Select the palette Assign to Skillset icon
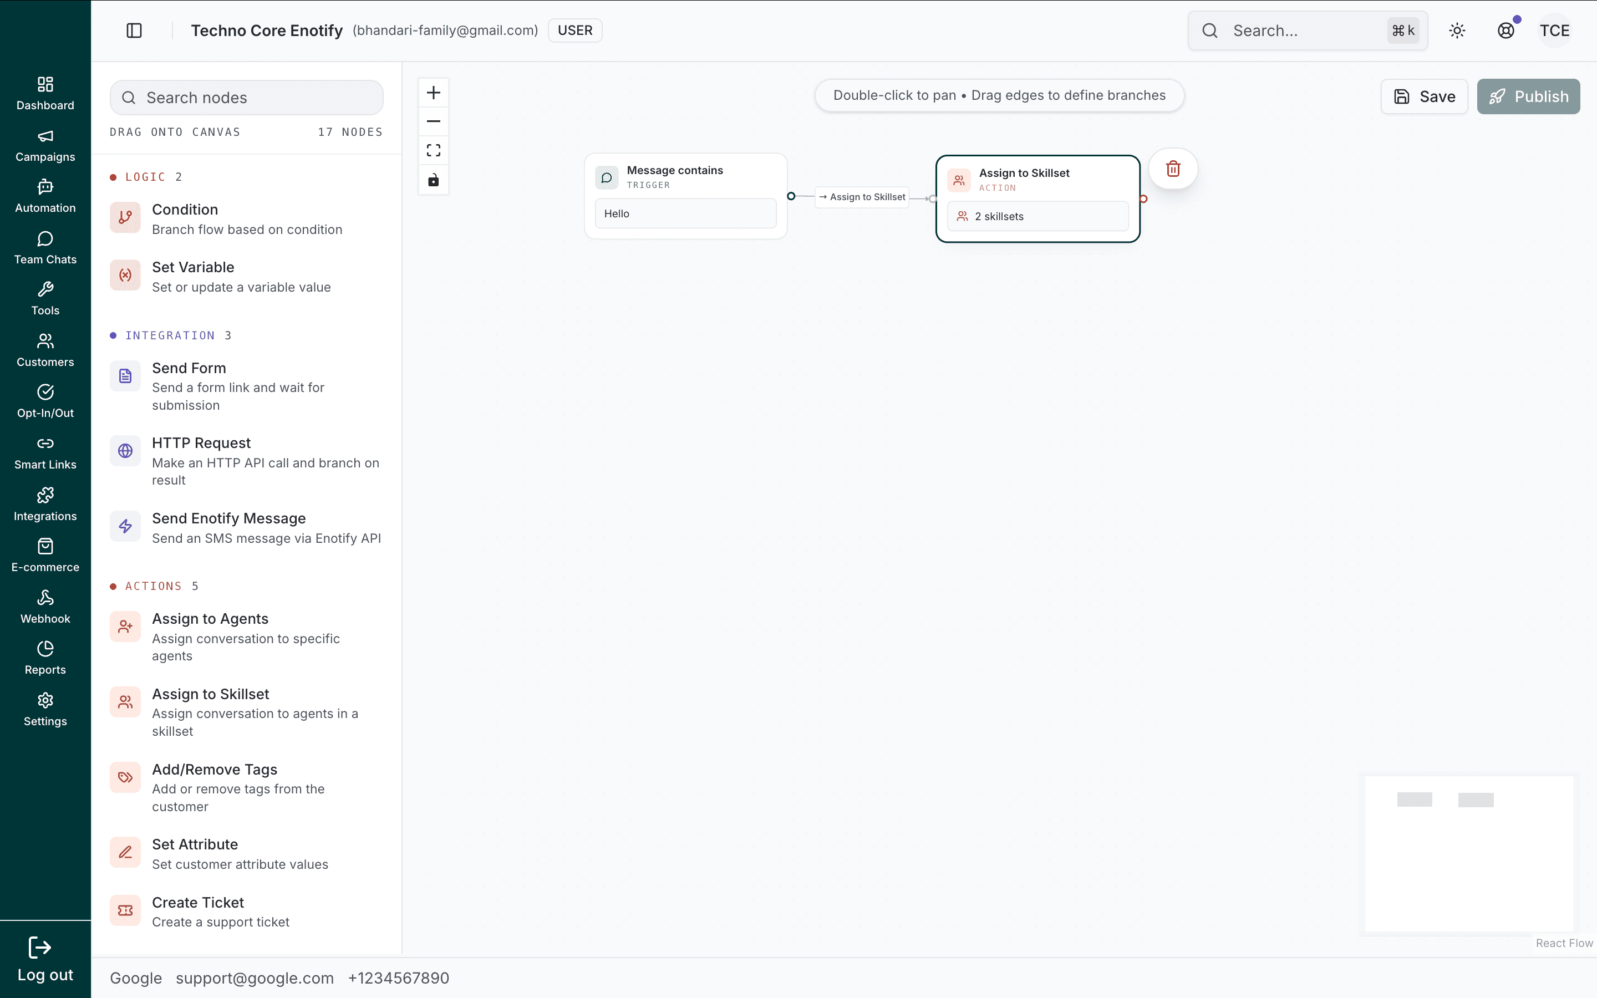Screen dimensions: 1597x998 (x=125, y=702)
